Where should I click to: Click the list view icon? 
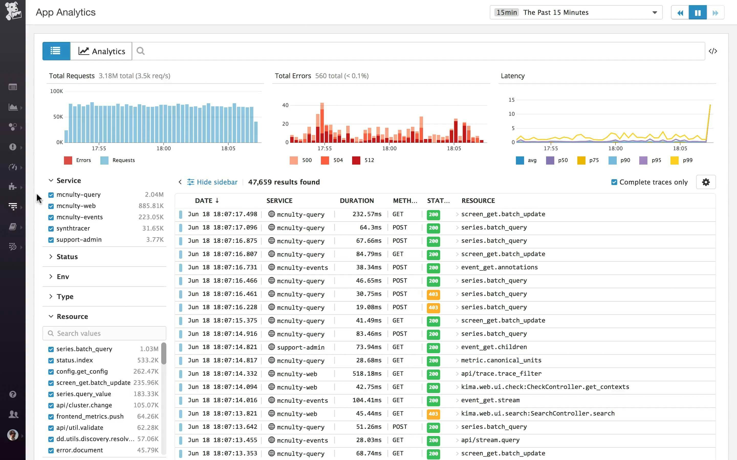56,51
